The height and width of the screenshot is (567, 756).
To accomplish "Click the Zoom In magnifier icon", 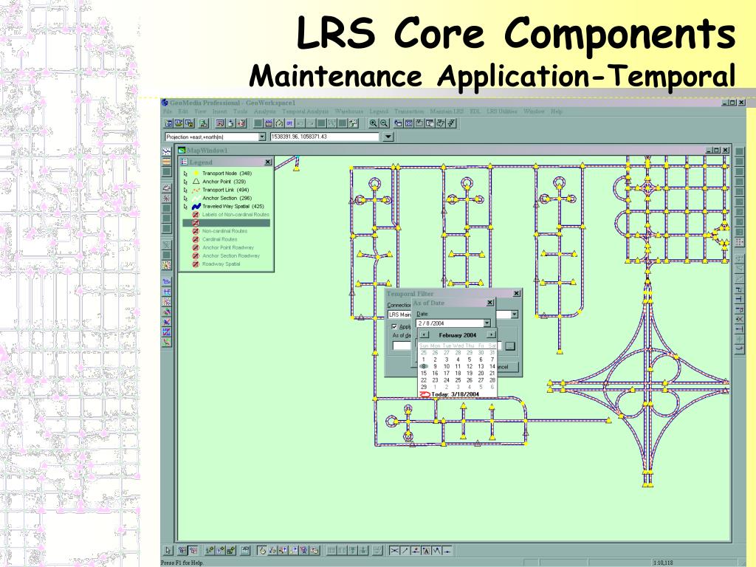I will [x=373, y=123].
